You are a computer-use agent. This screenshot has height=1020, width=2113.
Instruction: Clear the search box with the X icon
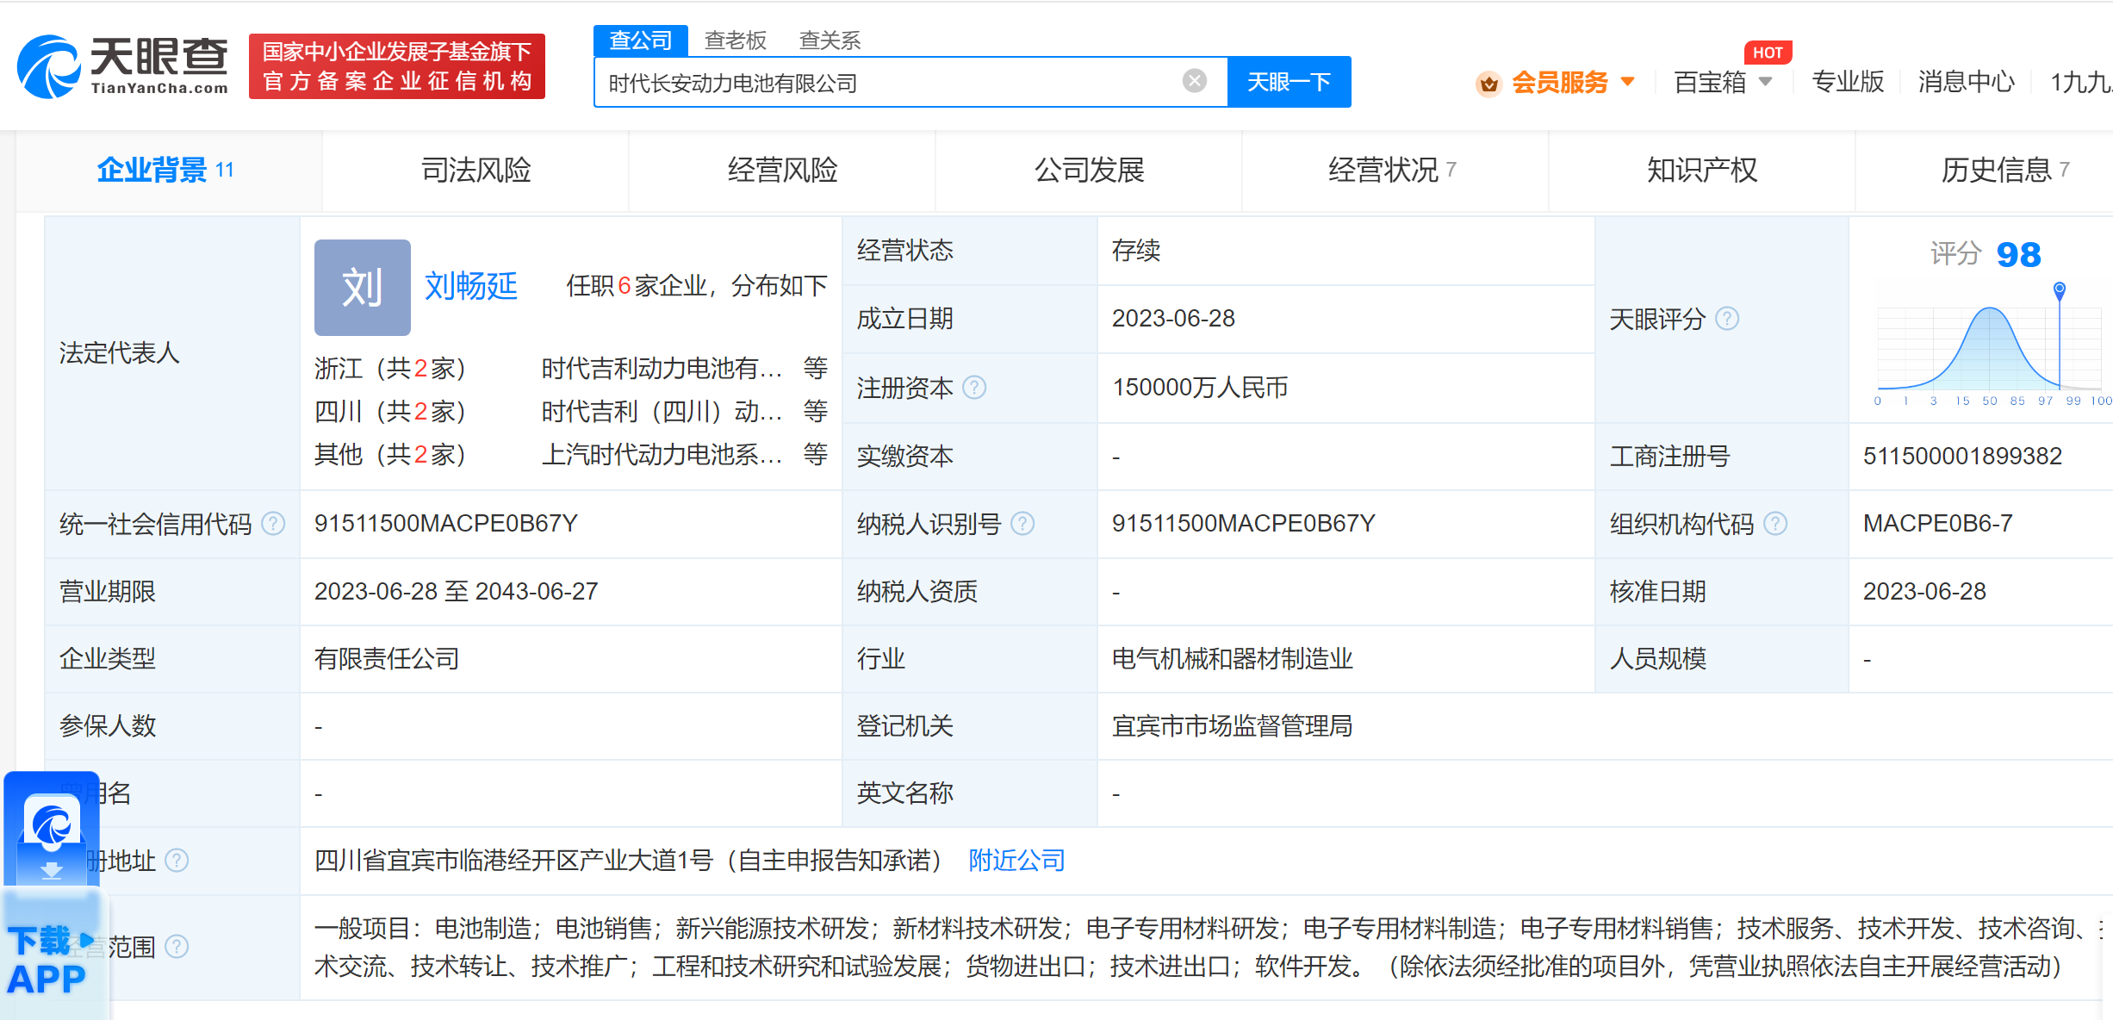1194,81
